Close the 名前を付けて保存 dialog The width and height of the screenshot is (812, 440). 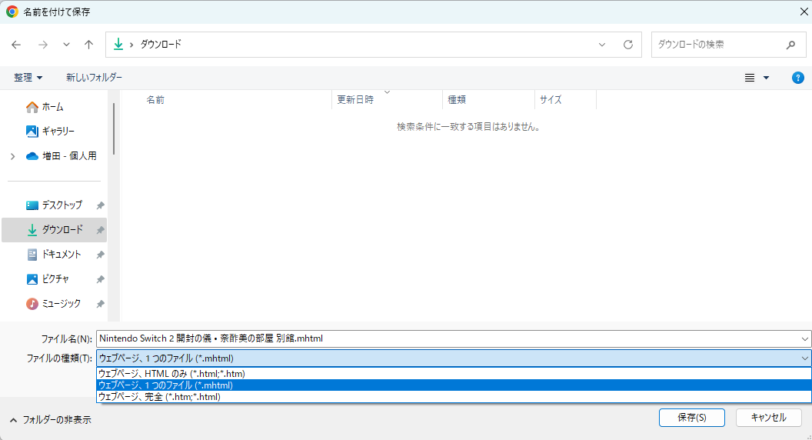pyautogui.click(x=804, y=12)
